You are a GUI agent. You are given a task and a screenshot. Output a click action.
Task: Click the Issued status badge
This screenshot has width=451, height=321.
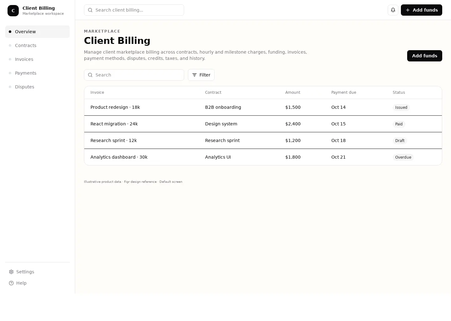(401, 108)
